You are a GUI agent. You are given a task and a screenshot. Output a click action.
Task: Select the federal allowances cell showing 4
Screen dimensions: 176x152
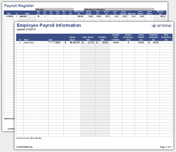[128, 43]
